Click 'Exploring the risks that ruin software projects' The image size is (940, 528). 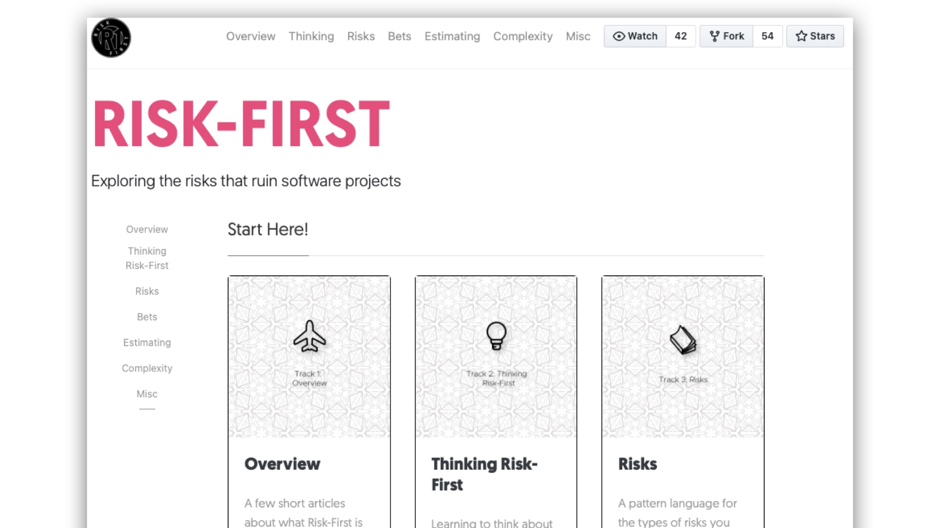coord(246,181)
